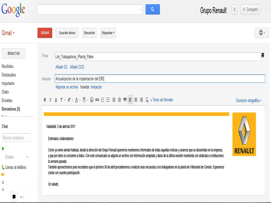Pop out the compose window
Screen dimensions: 271x203
tap(263, 55)
